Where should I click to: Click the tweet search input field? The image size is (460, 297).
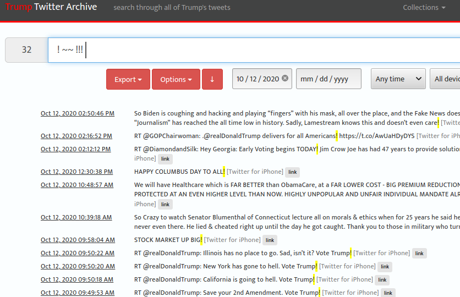(254, 50)
